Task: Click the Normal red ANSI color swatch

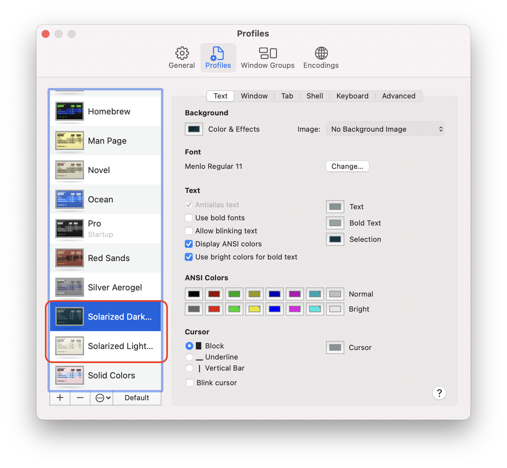Action: pyautogui.click(x=214, y=294)
